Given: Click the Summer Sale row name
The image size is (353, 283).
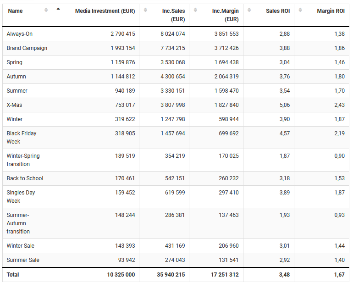Looking at the screenshot, I should tap(23, 260).
